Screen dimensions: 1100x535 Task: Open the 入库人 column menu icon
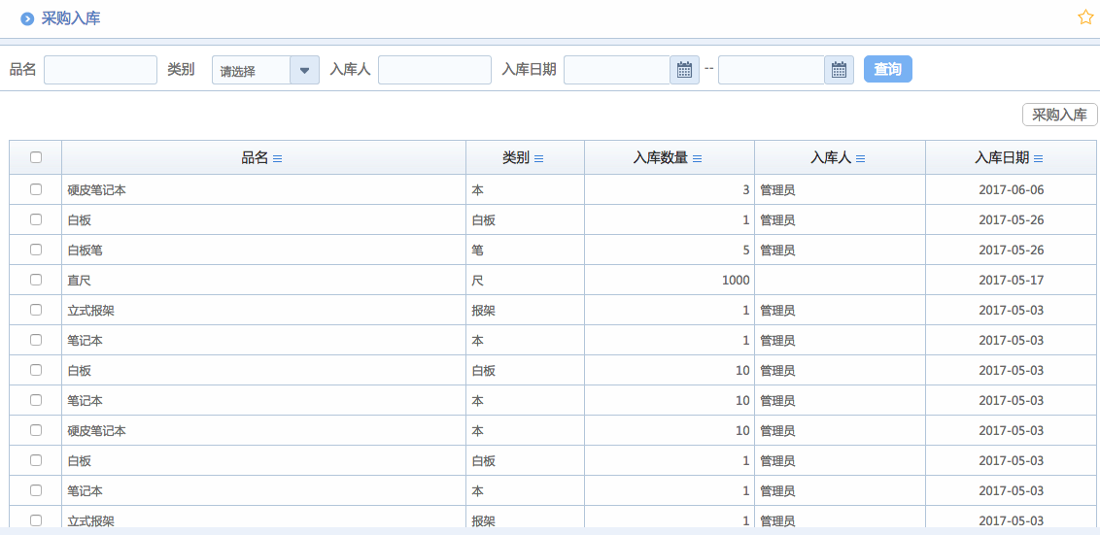tap(860, 158)
